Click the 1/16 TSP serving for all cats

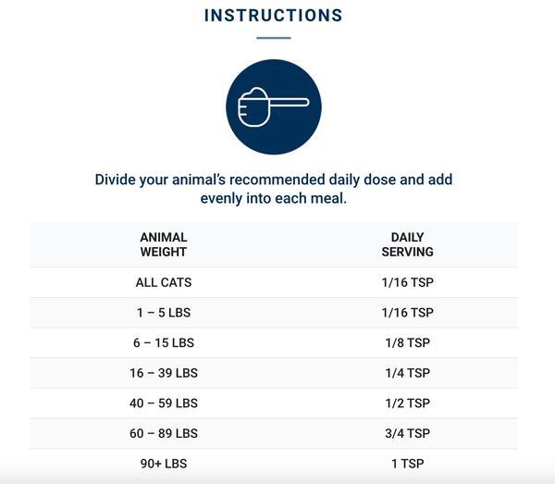coord(407,282)
